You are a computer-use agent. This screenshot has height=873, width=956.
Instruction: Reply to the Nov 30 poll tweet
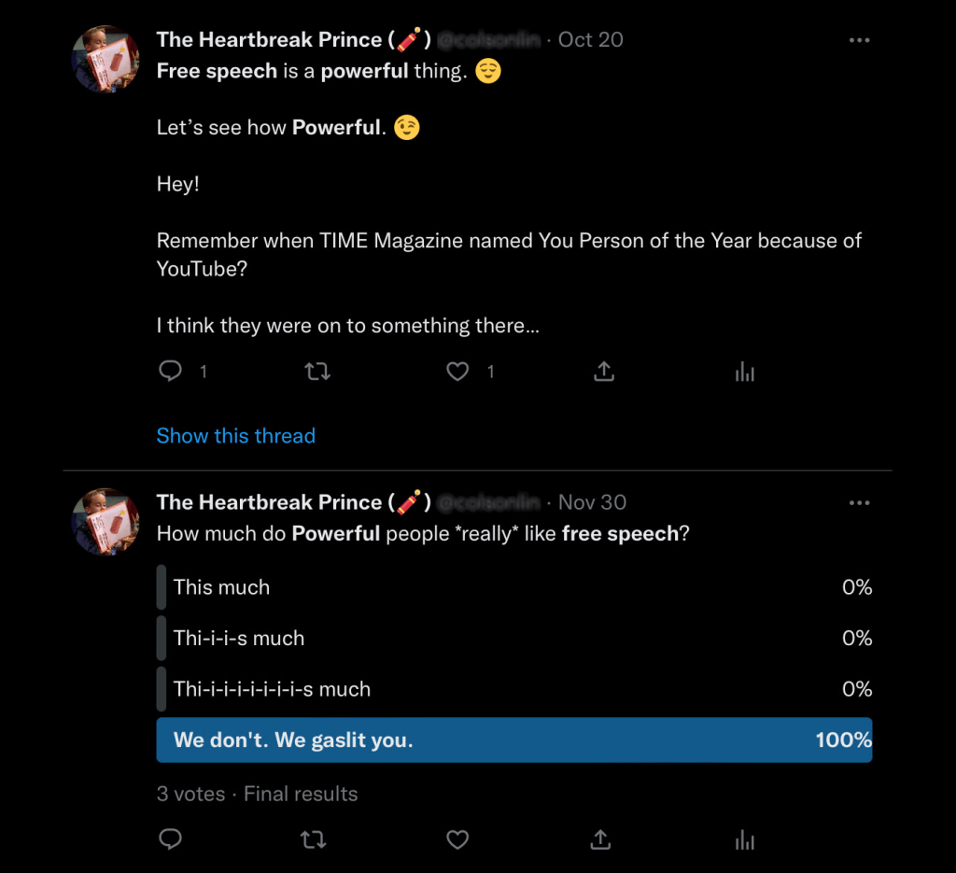point(170,840)
